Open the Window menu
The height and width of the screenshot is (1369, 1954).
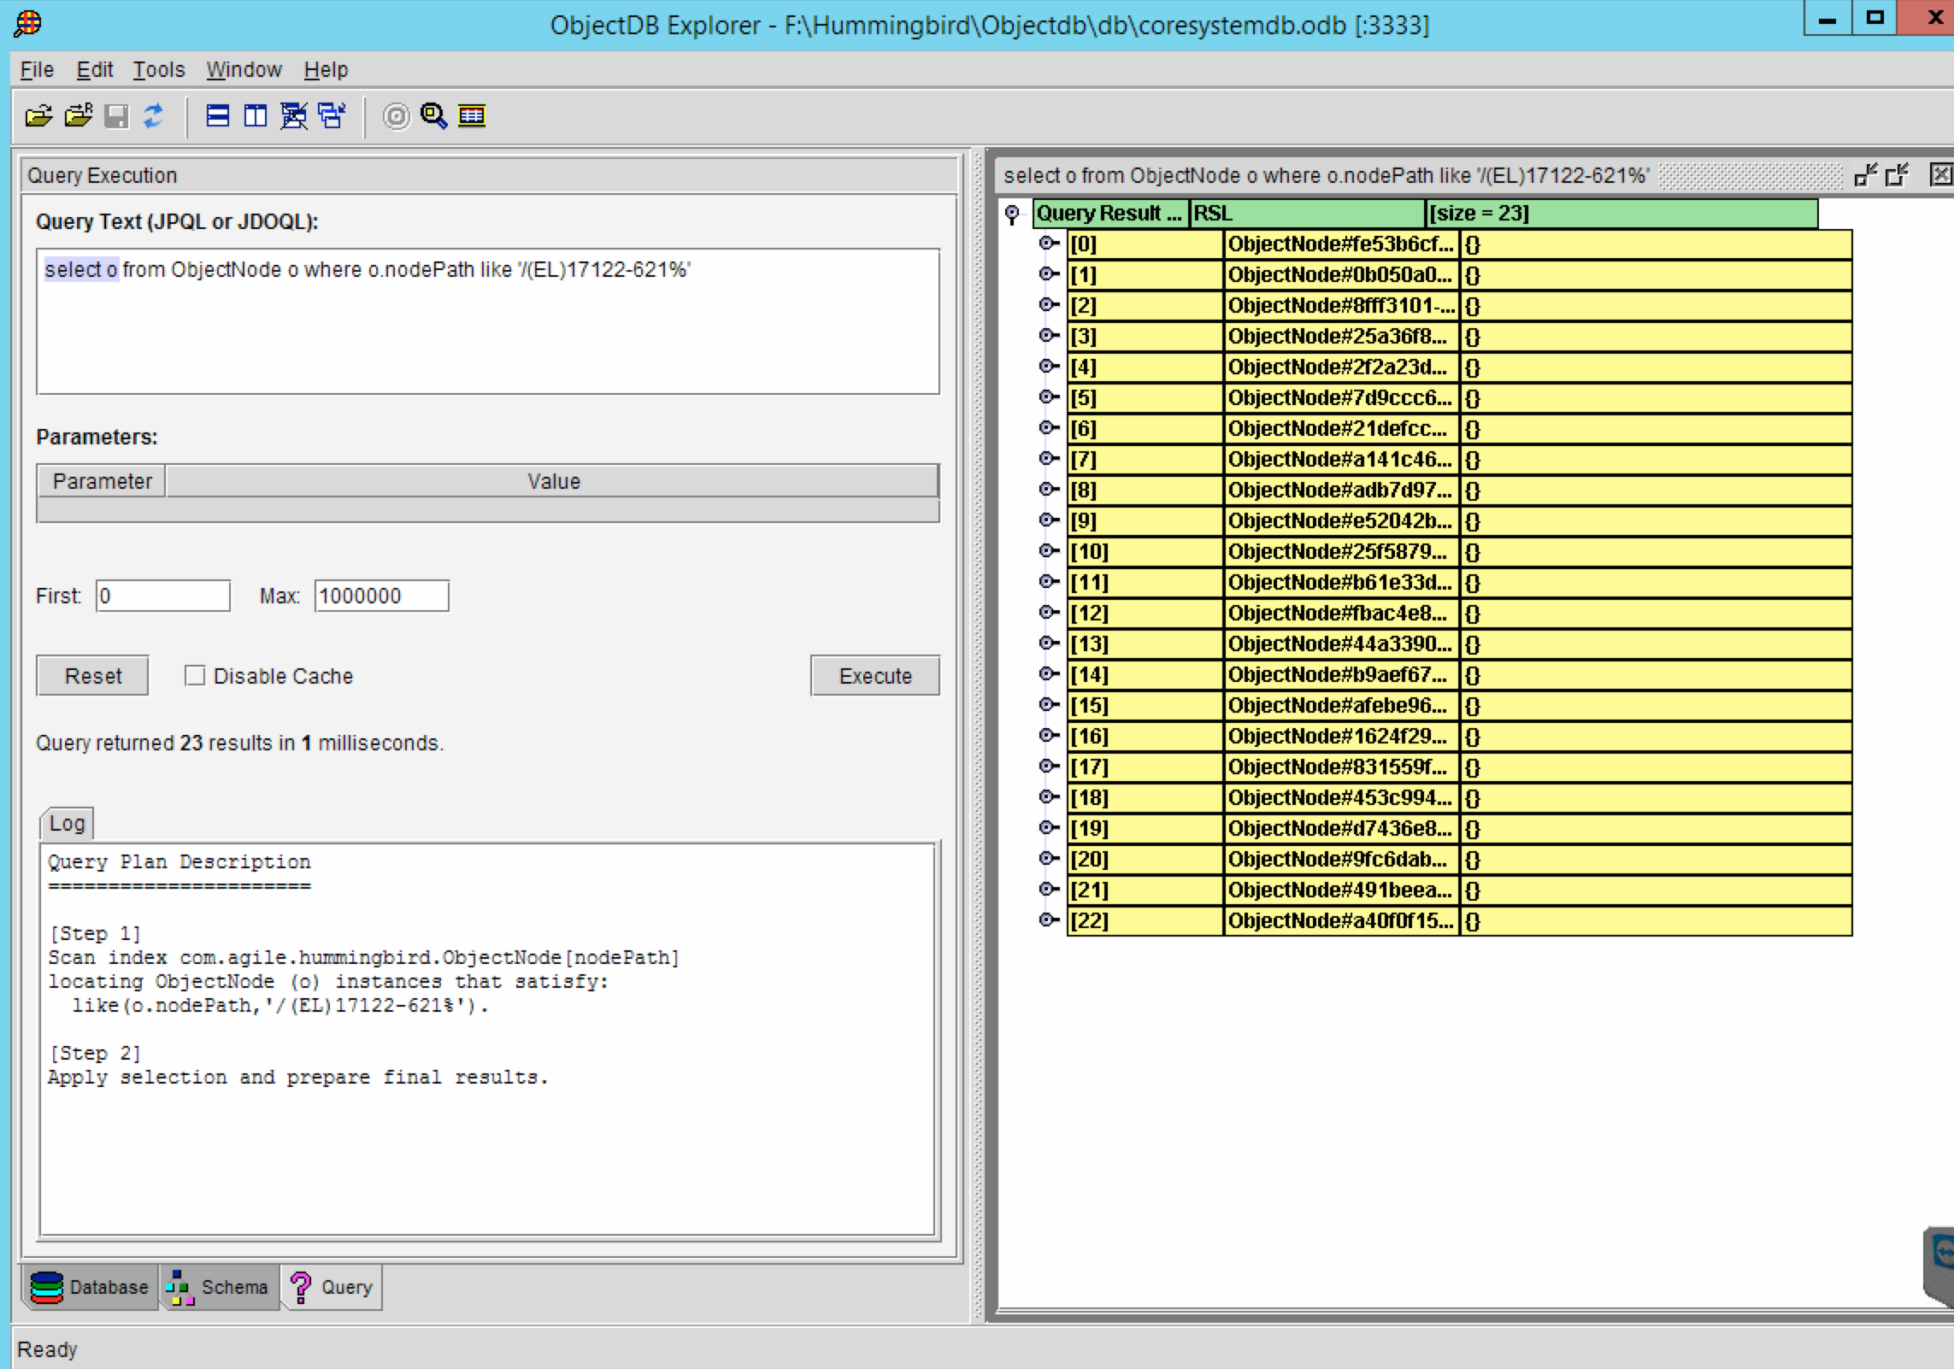click(244, 70)
